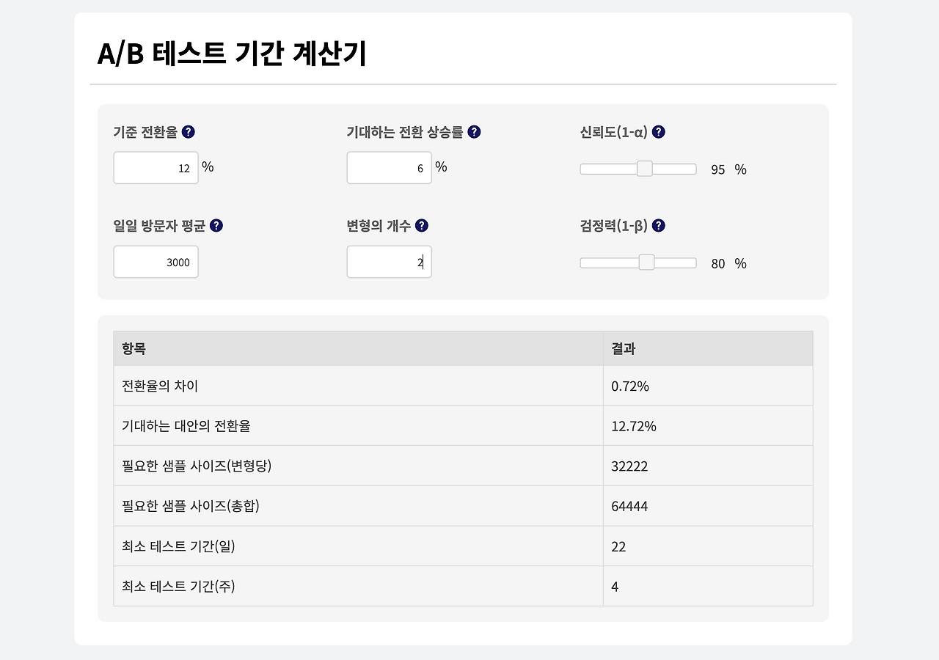The image size is (939, 660).
Task: Open help for 신뢰도(1-α)
Action: coord(658,131)
